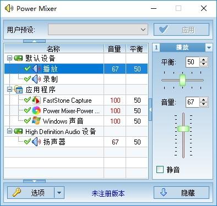The image size is (217, 206).
Task: Click the 音量 column header
Action: coord(115,49)
